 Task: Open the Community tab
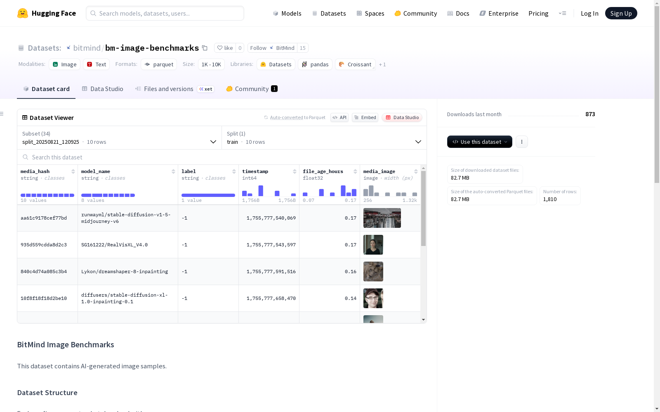pos(252,89)
